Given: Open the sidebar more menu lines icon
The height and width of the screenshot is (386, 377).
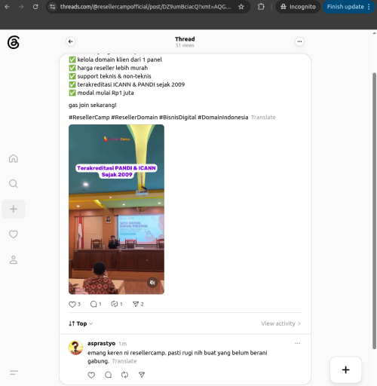Looking at the screenshot, I should click(14, 372).
